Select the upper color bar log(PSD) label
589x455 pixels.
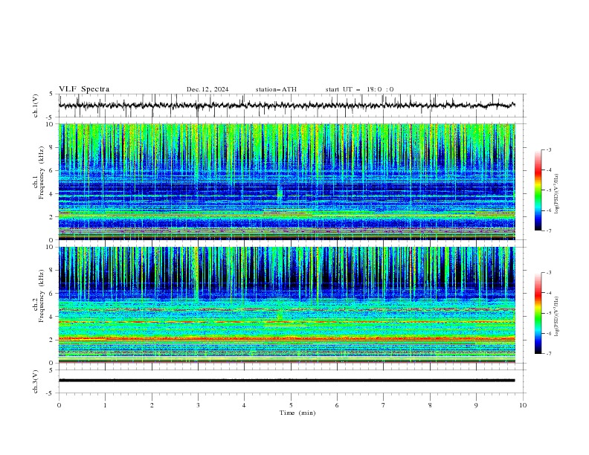coord(556,194)
